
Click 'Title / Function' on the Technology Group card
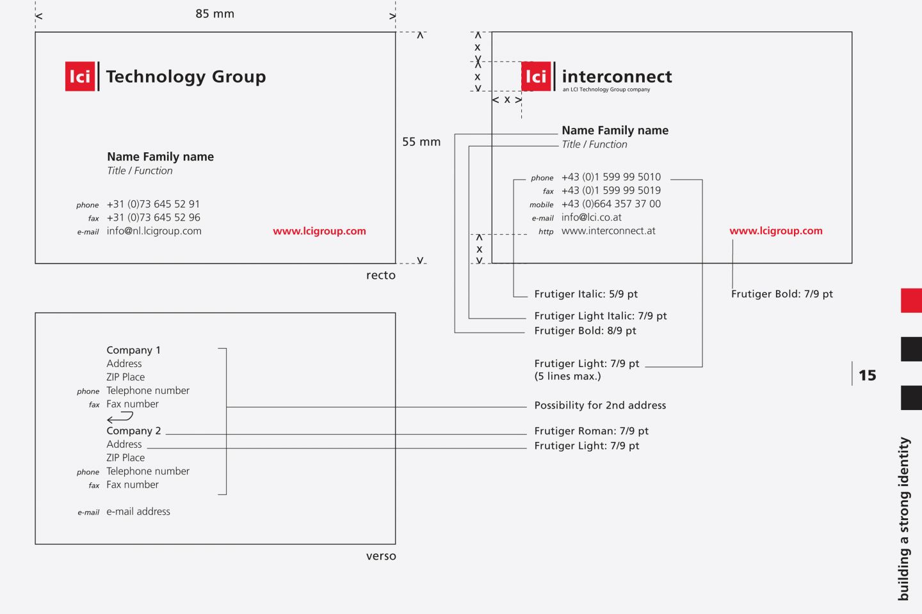[x=140, y=171]
